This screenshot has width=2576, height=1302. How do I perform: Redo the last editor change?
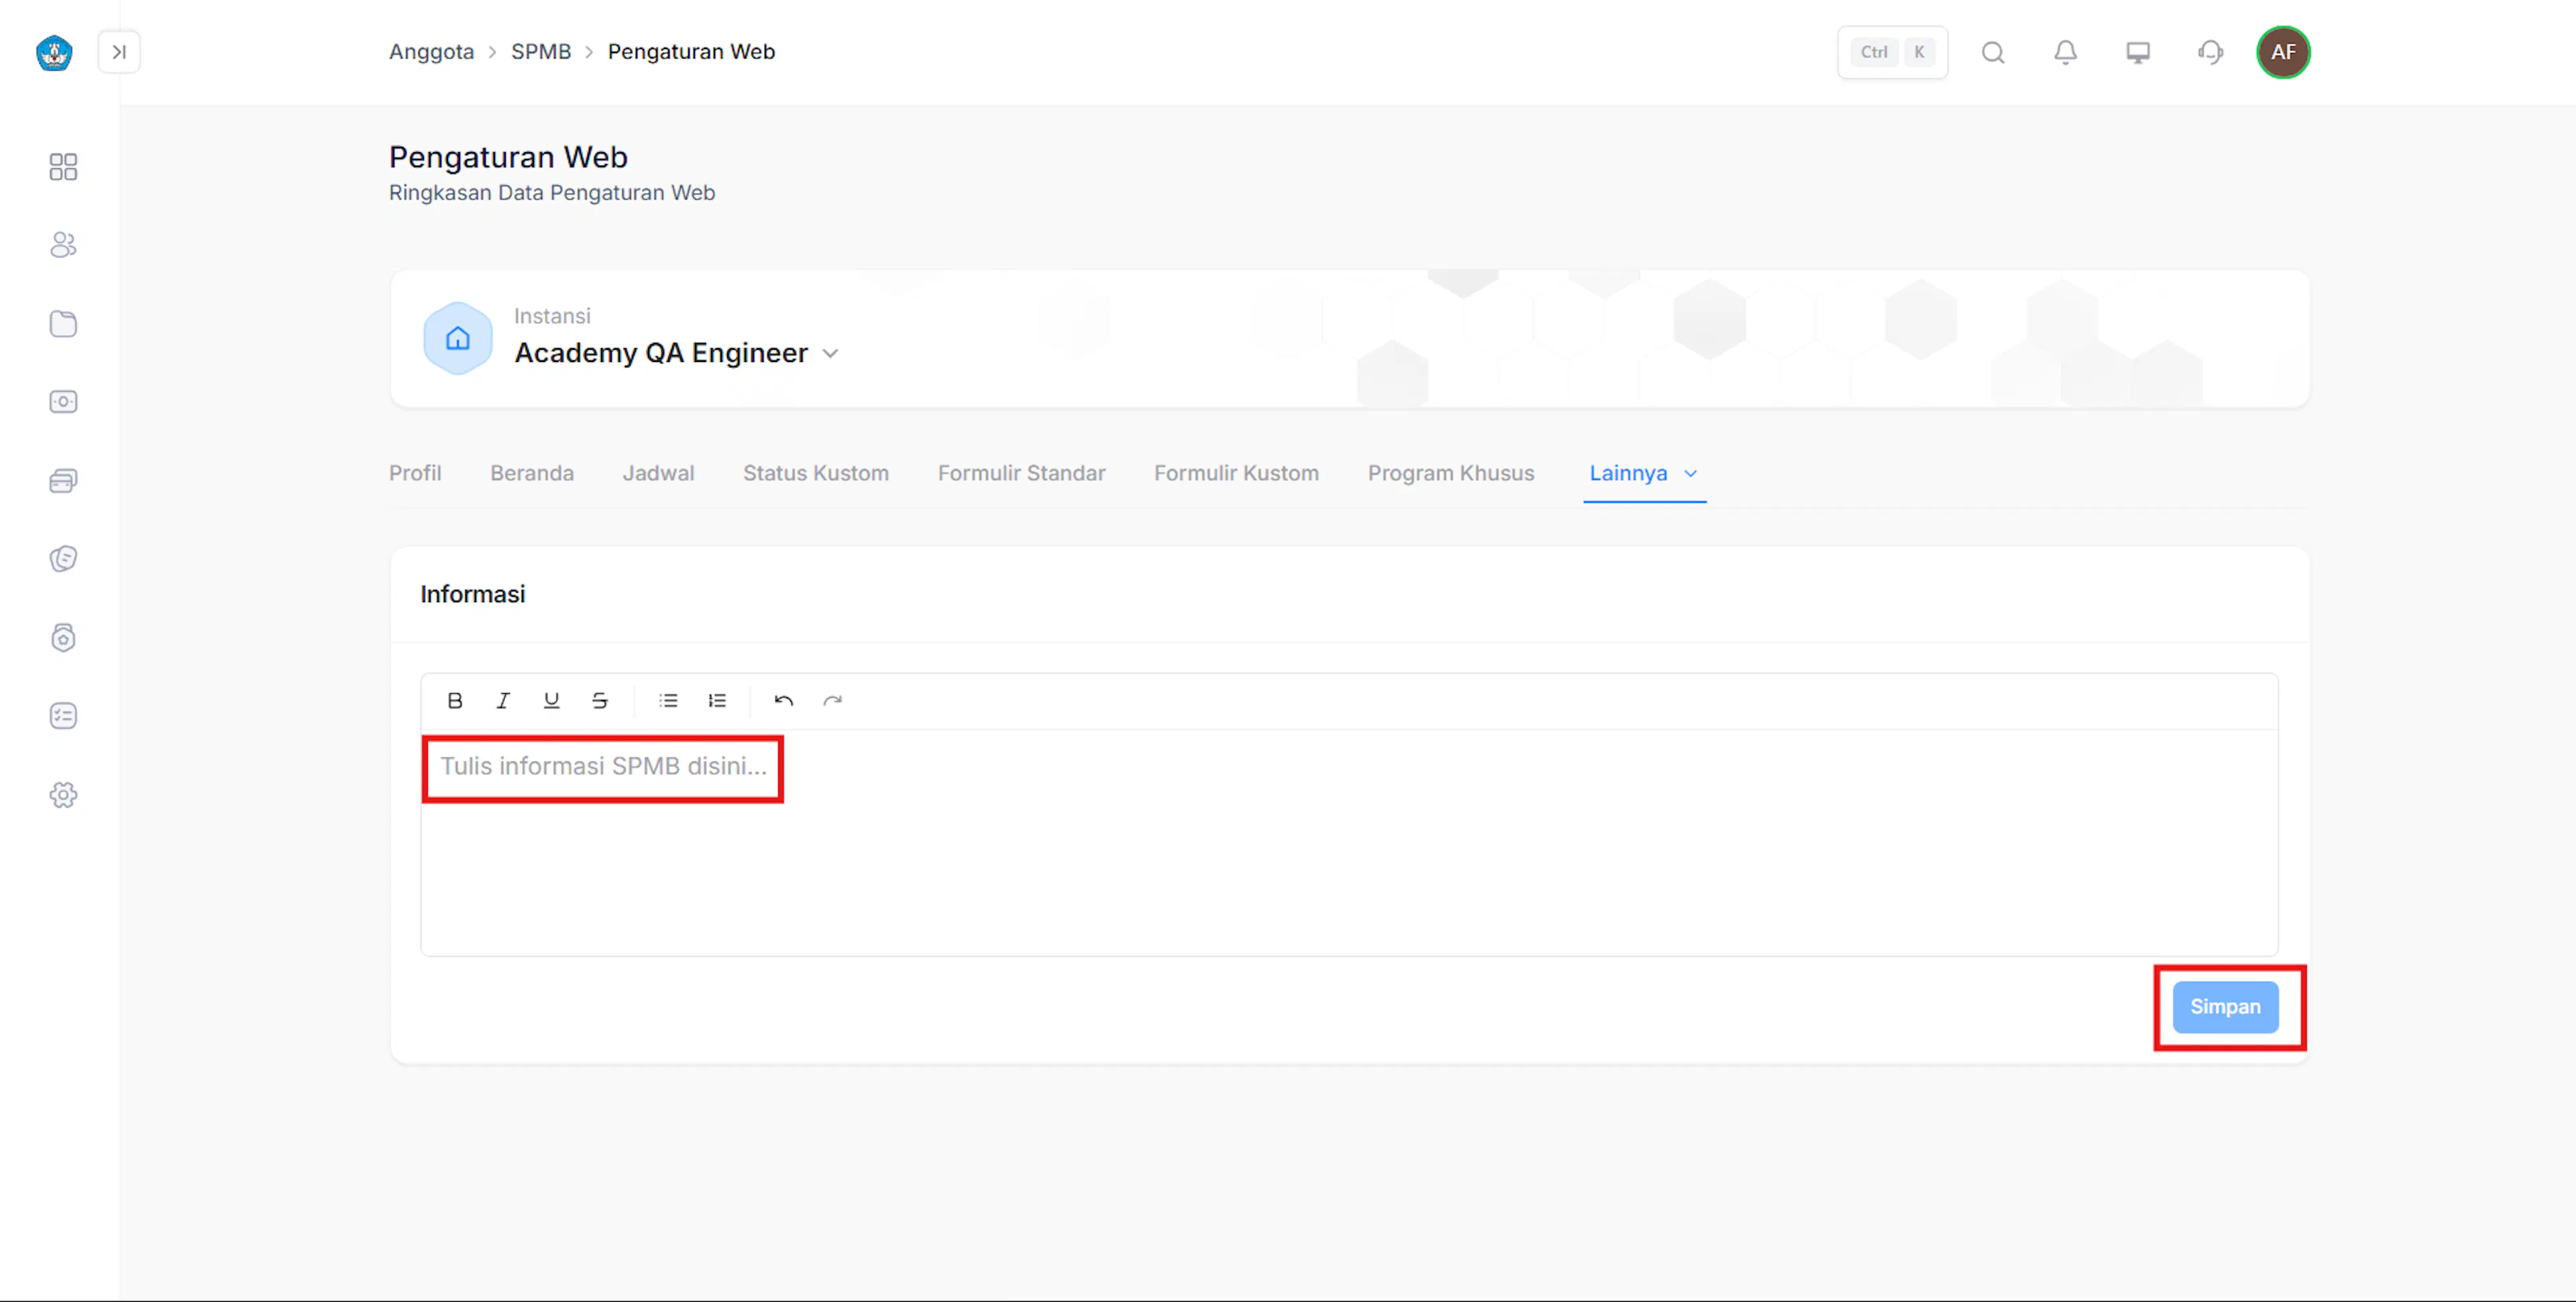click(x=832, y=701)
